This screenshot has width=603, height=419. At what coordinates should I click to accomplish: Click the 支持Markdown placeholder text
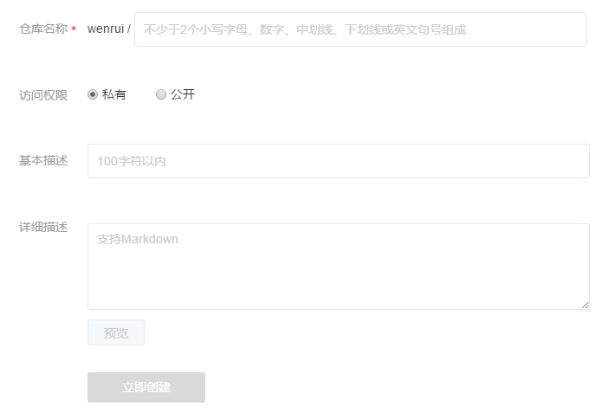tap(138, 239)
